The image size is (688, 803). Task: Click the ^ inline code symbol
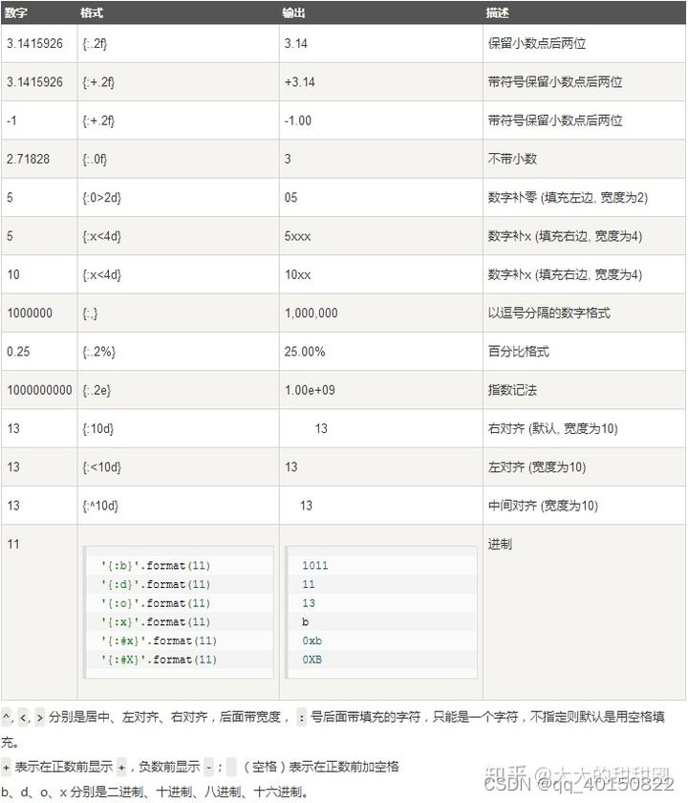pyautogui.click(x=7, y=716)
